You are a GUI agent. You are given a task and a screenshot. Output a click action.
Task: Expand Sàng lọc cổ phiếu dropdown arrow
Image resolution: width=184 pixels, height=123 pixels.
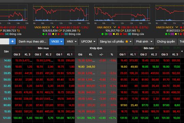tap(131, 42)
